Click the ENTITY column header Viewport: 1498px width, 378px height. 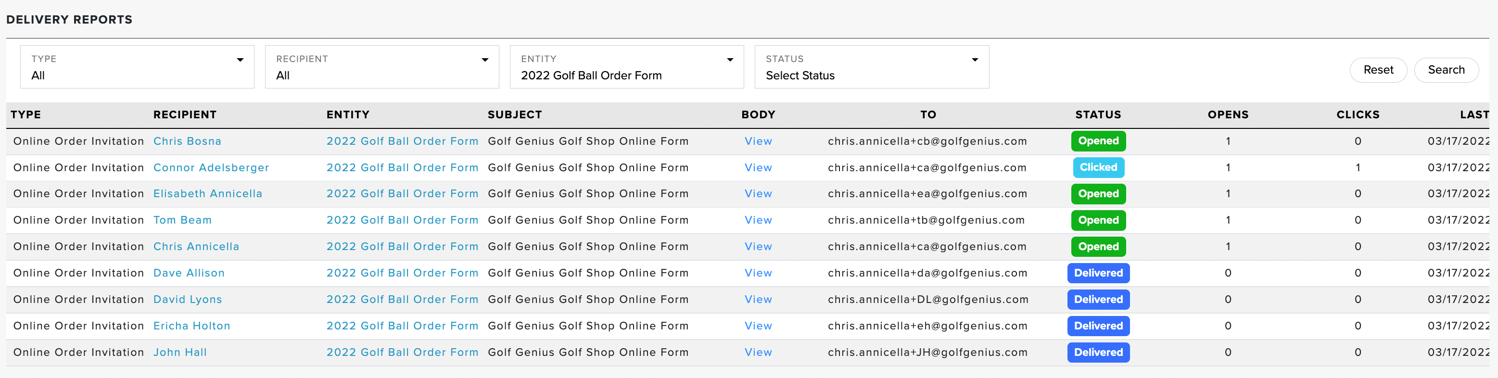click(x=348, y=114)
